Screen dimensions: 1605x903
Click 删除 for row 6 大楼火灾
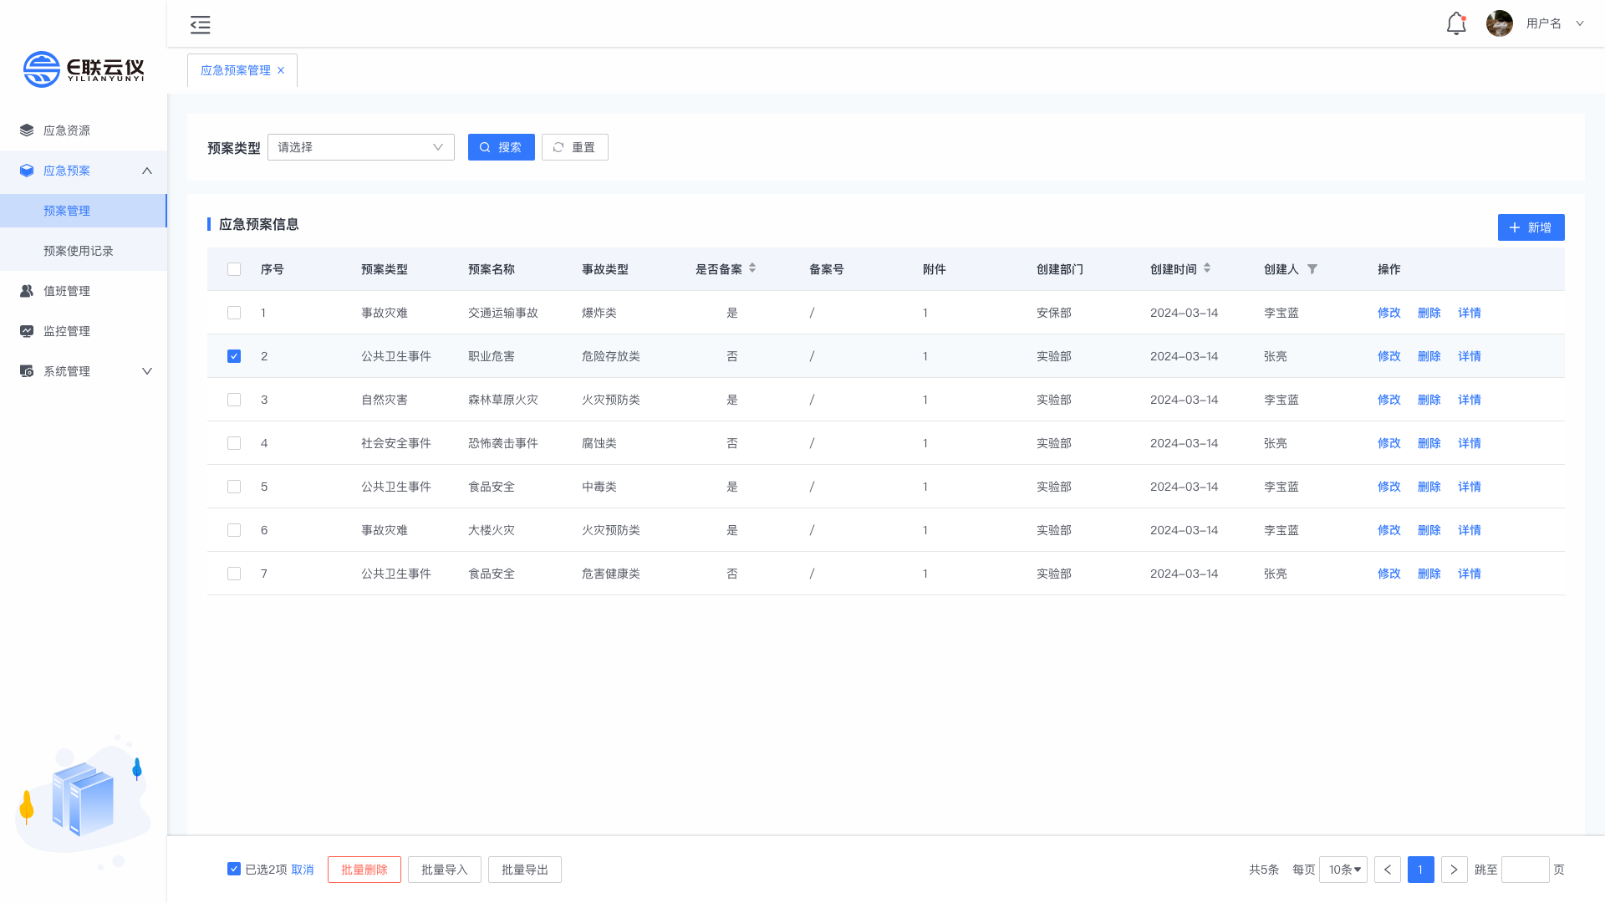(1429, 530)
